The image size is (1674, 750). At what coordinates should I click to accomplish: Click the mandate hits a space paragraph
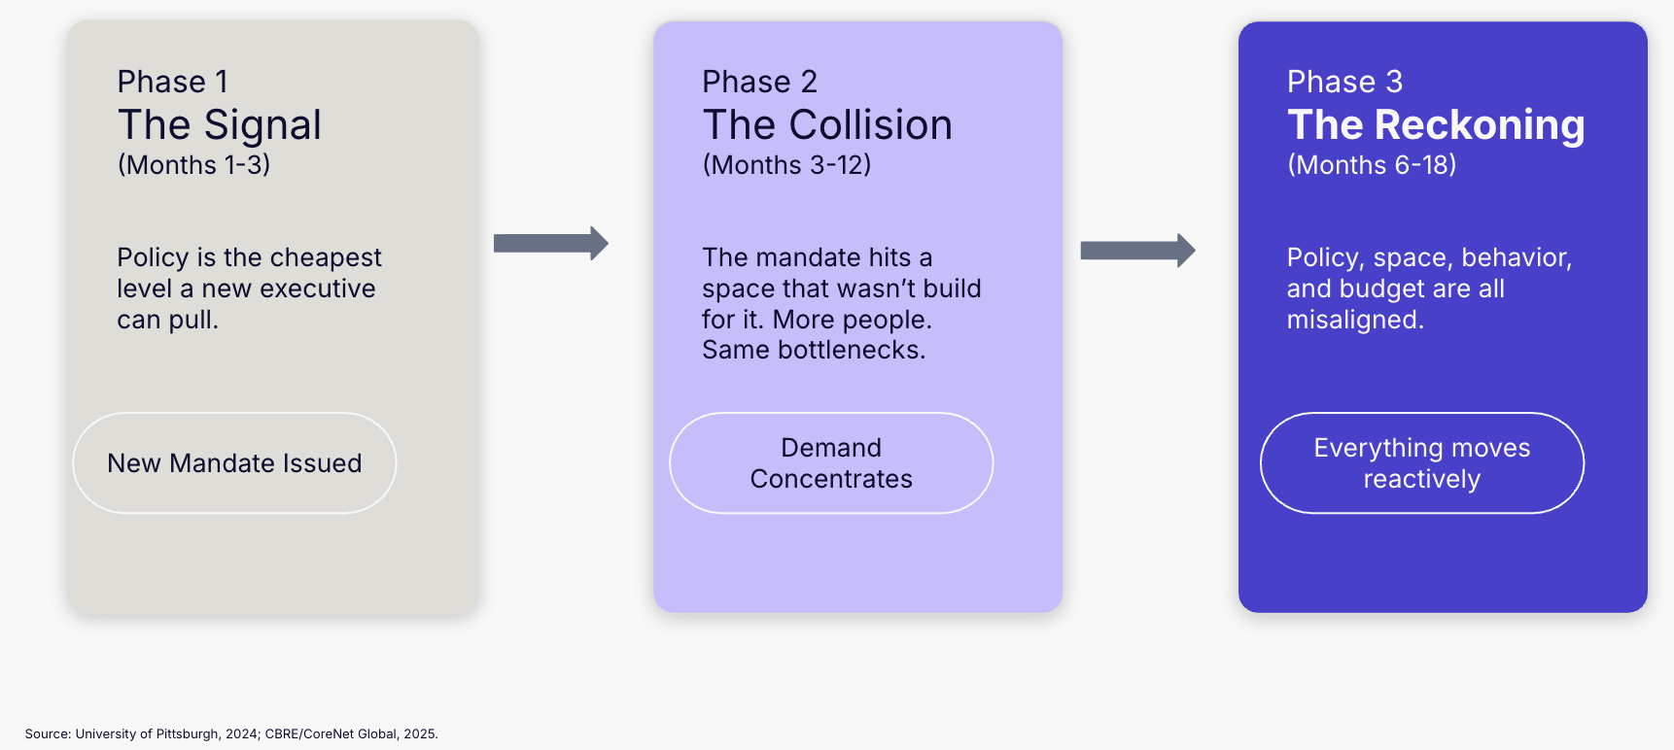[x=841, y=303]
